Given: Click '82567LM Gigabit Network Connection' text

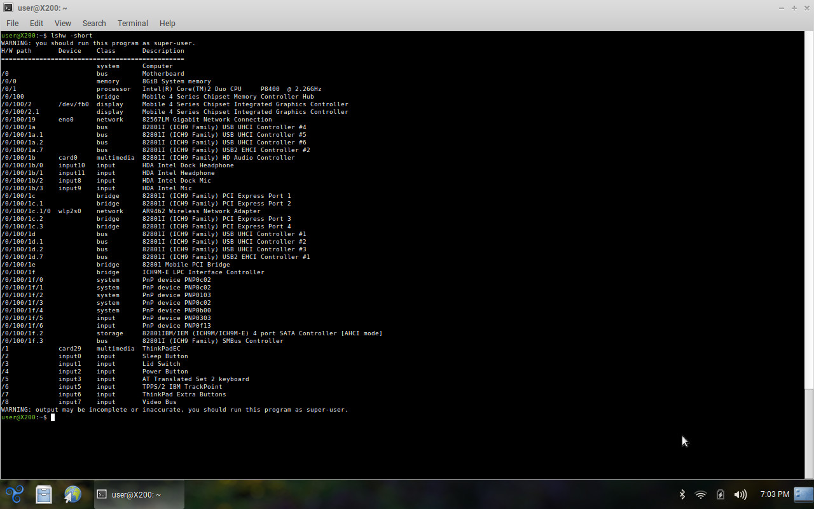Looking at the screenshot, I should coord(207,120).
